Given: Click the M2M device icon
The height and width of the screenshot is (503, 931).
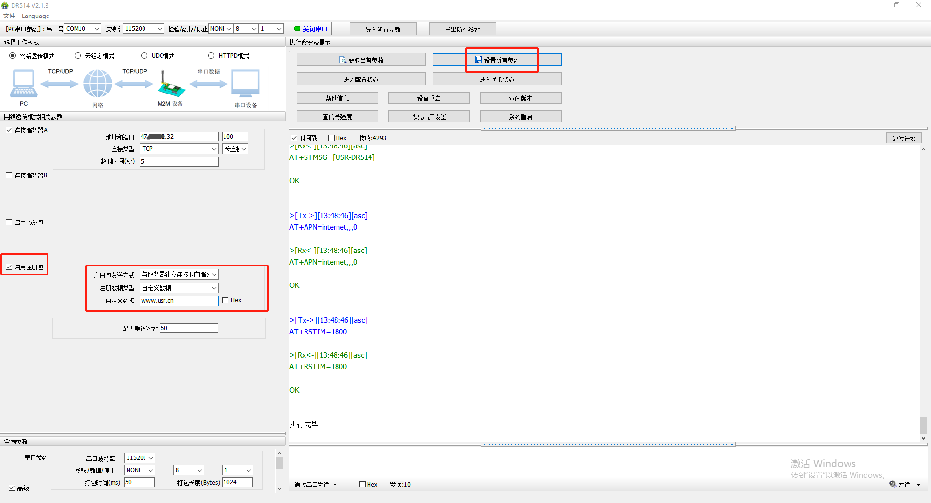Looking at the screenshot, I should coord(170,85).
